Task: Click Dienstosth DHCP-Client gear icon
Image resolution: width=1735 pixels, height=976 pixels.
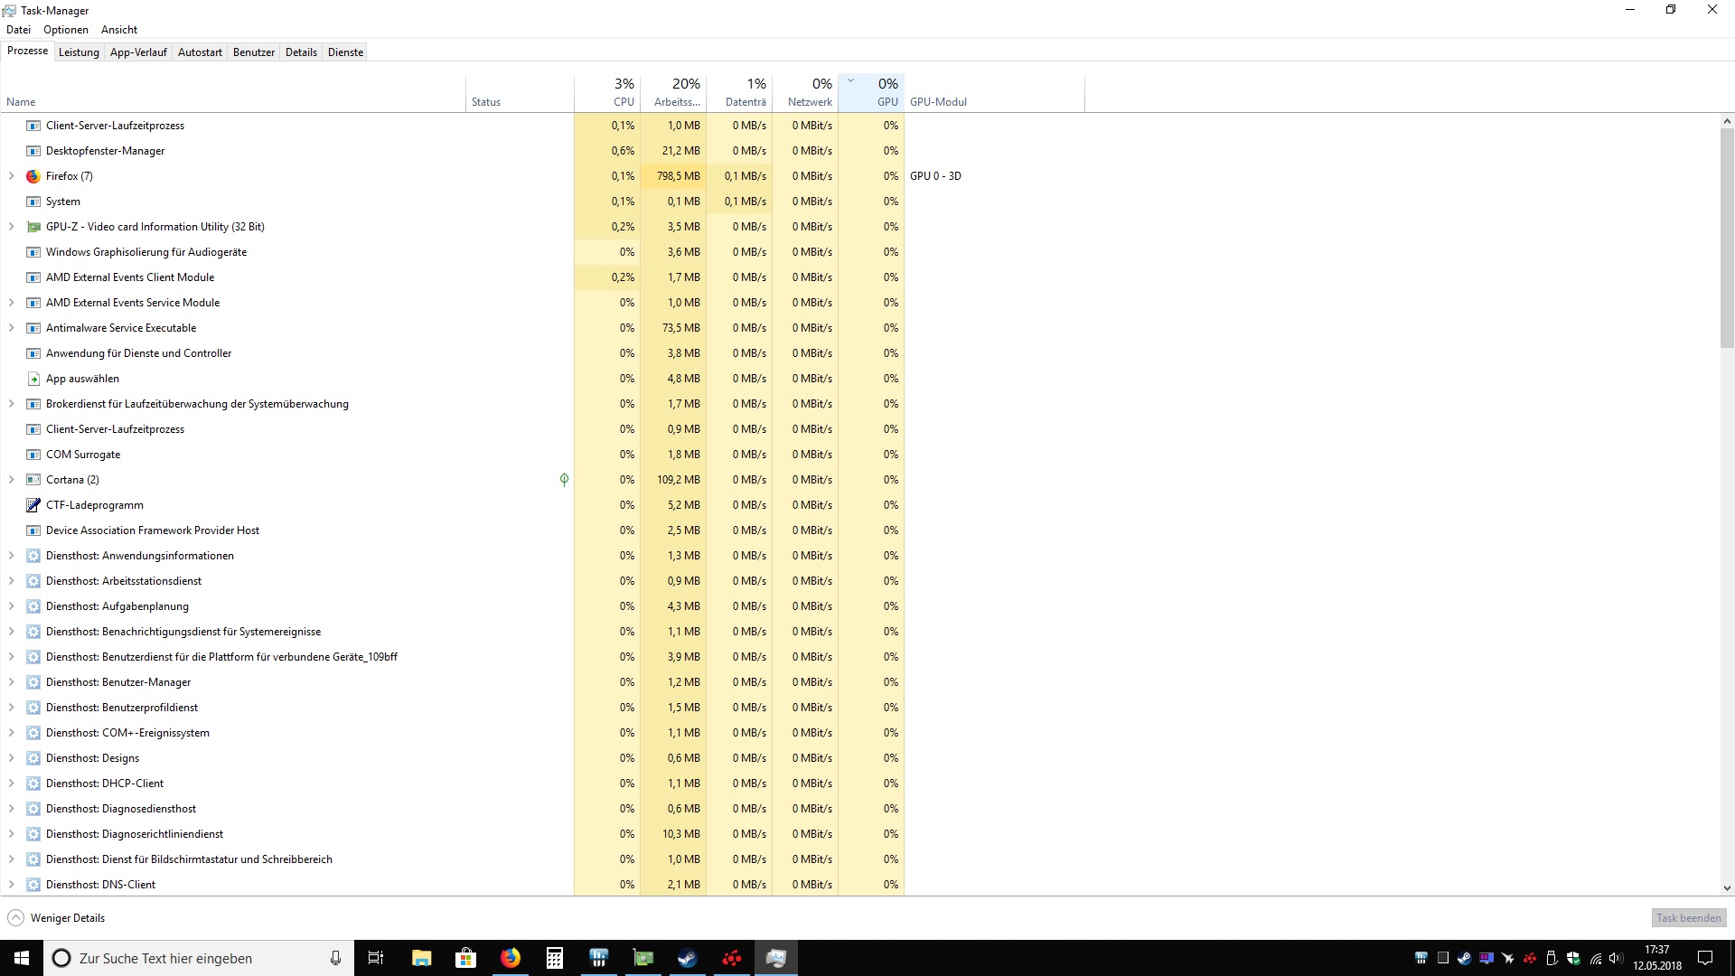Action: coord(33,784)
